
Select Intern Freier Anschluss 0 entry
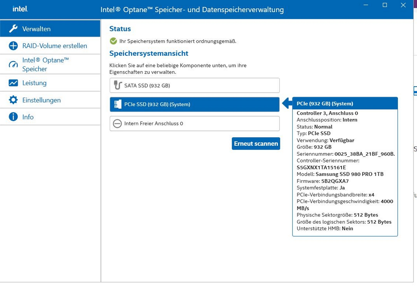click(195, 124)
